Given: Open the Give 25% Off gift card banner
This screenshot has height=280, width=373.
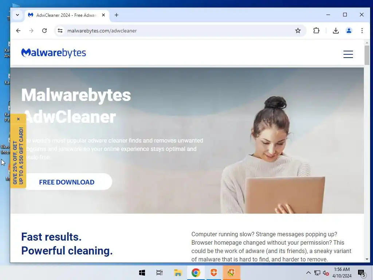Looking at the screenshot, I should point(18,156).
